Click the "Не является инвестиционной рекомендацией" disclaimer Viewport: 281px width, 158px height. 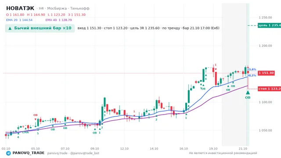click(x=223, y=153)
